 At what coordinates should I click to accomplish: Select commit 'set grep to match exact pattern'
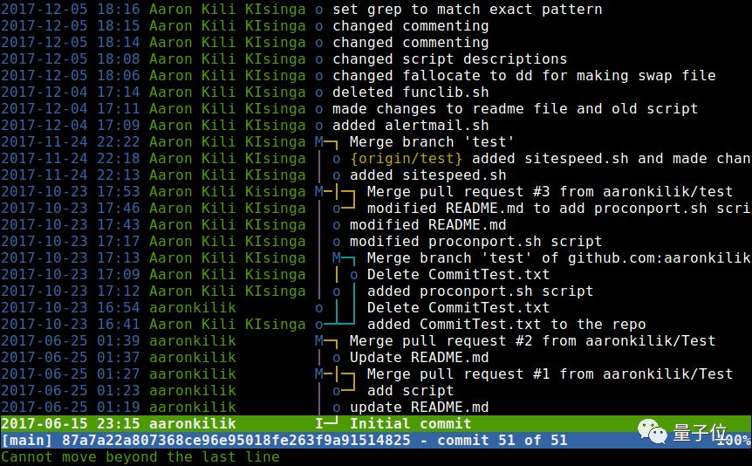[x=376, y=9]
